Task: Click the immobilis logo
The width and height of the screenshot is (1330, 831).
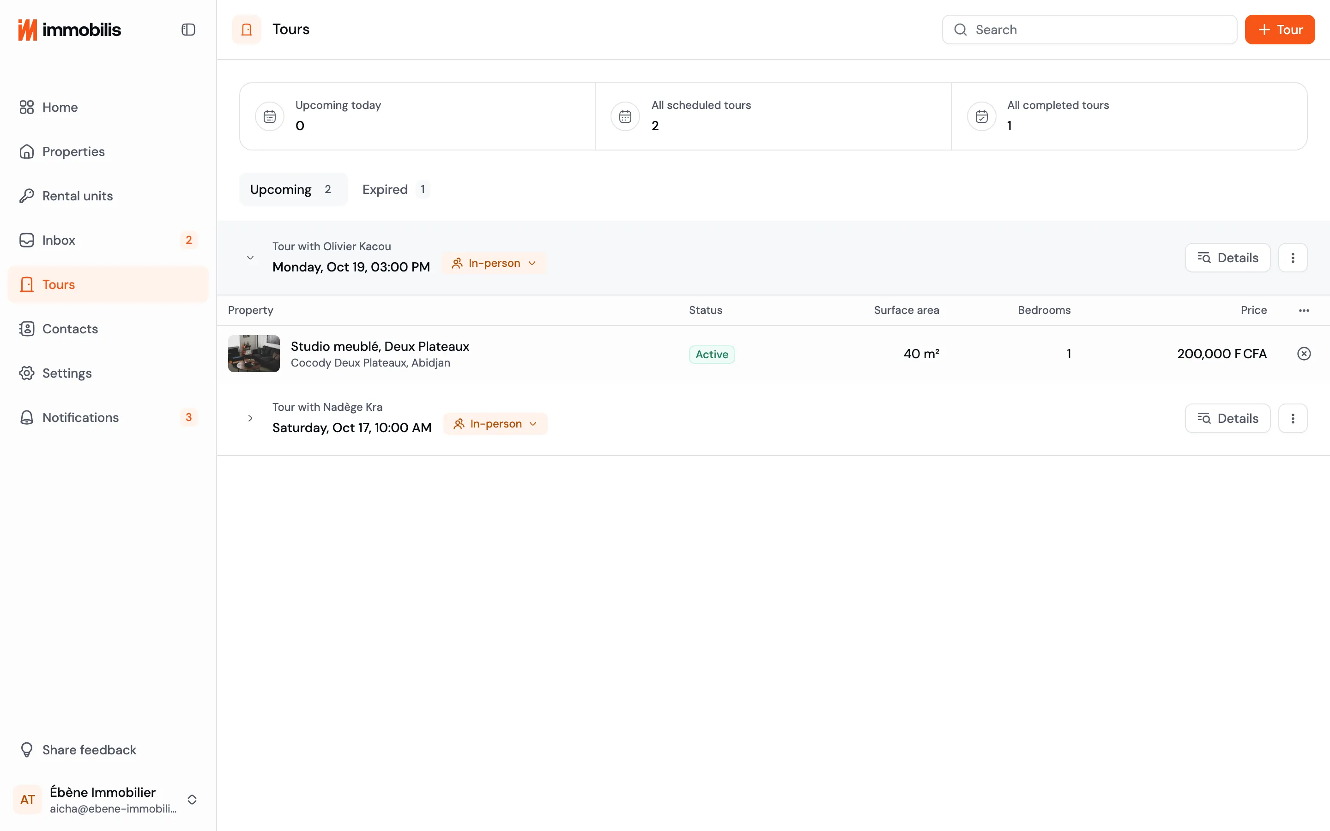Action: click(69, 30)
